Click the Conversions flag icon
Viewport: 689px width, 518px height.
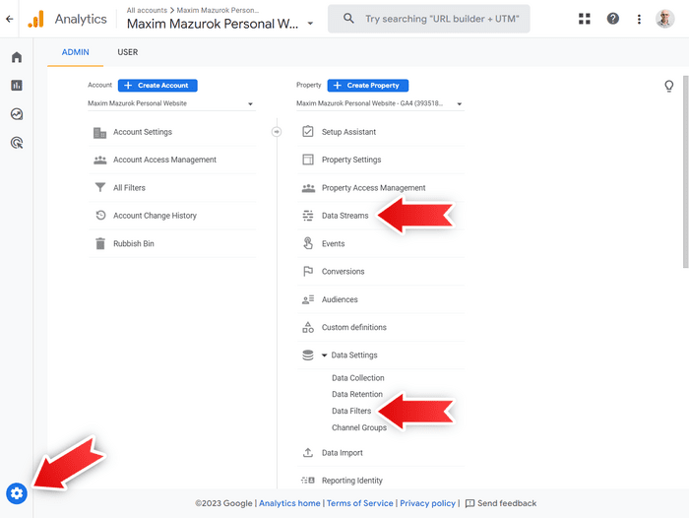tap(308, 272)
